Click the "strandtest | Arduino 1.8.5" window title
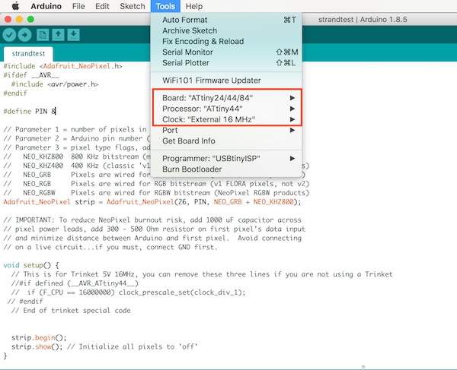This screenshot has height=370, width=457. (x=363, y=20)
